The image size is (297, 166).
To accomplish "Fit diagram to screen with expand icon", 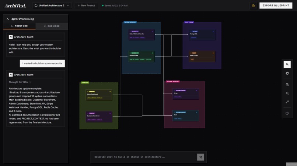I will click(x=287, y=102).
